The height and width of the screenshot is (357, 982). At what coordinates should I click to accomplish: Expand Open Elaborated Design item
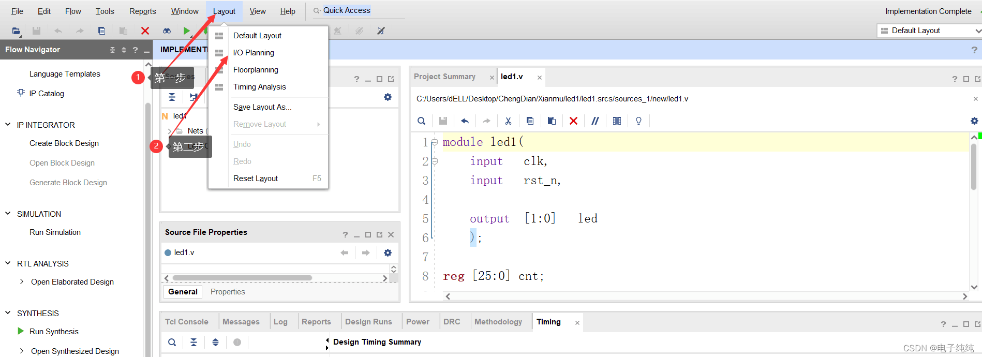(x=21, y=282)
